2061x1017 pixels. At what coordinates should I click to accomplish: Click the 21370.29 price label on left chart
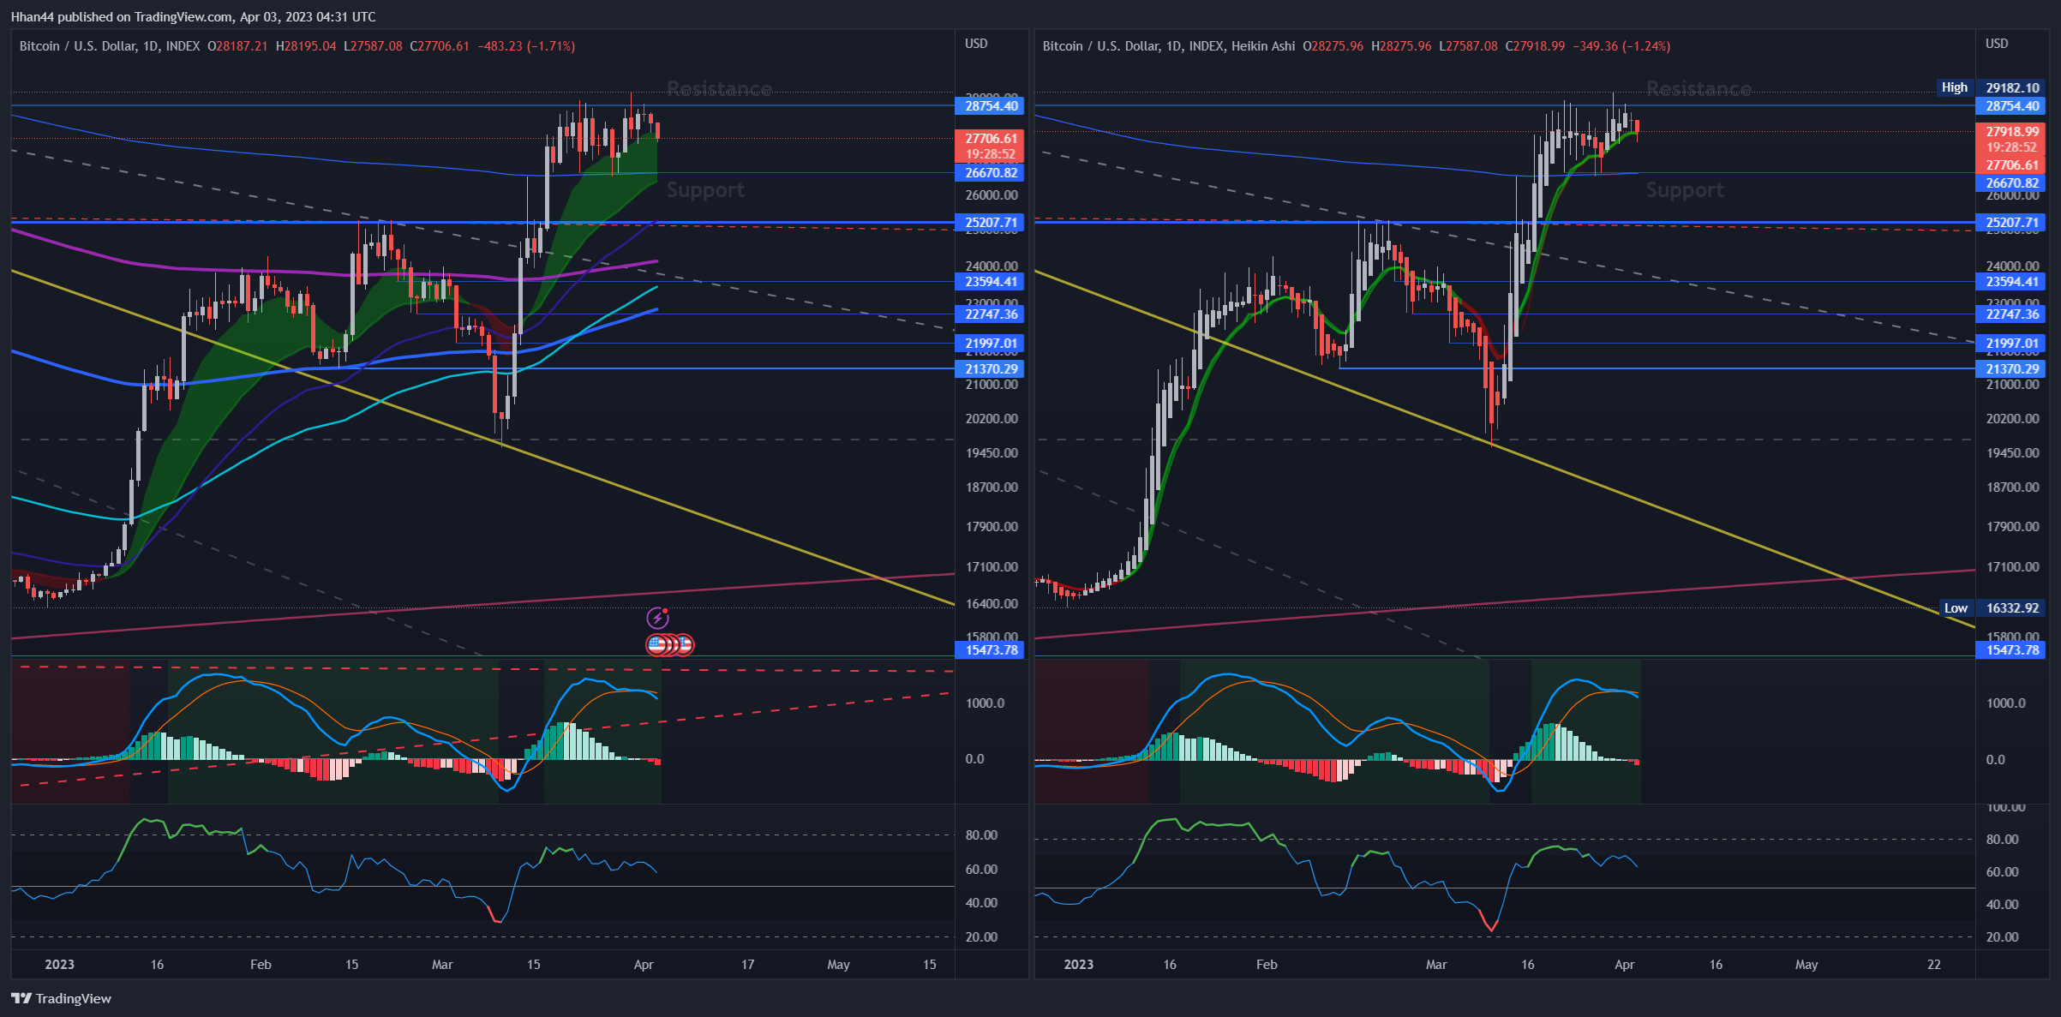(991, 369)
